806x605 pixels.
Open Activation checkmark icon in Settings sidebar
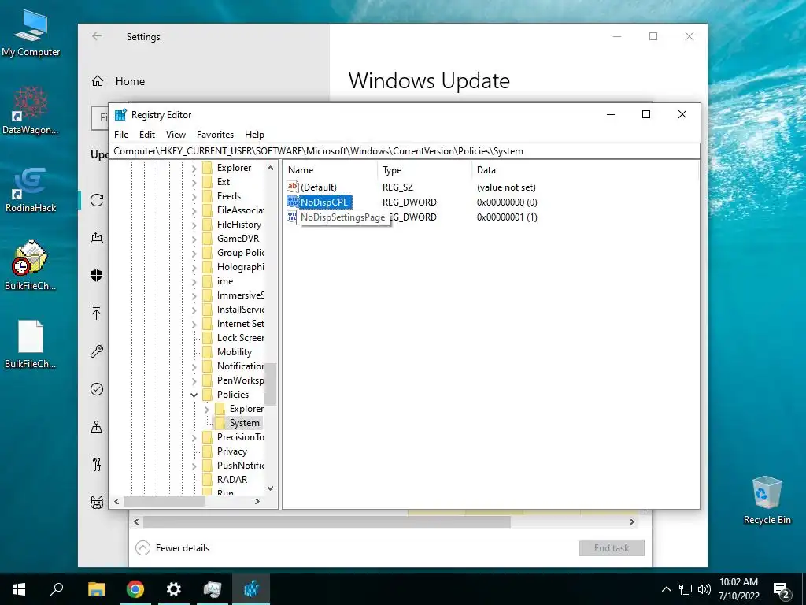tap(97, 389)
